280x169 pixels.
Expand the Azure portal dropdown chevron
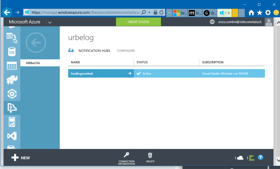pos(50,22)
